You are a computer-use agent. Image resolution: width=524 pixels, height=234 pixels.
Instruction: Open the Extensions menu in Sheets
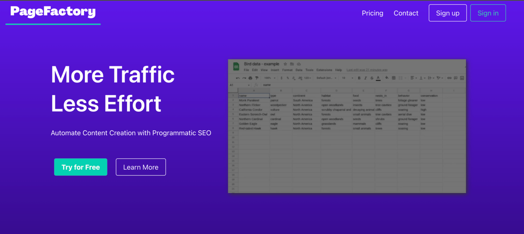(x=324, y=70)
